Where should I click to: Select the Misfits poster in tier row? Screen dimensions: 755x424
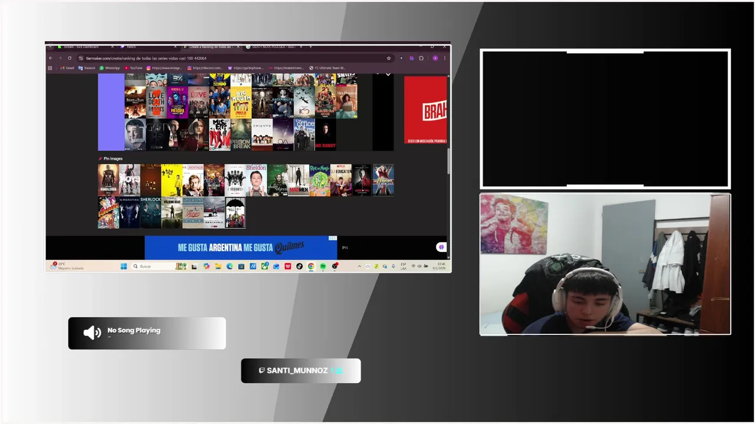219,134
